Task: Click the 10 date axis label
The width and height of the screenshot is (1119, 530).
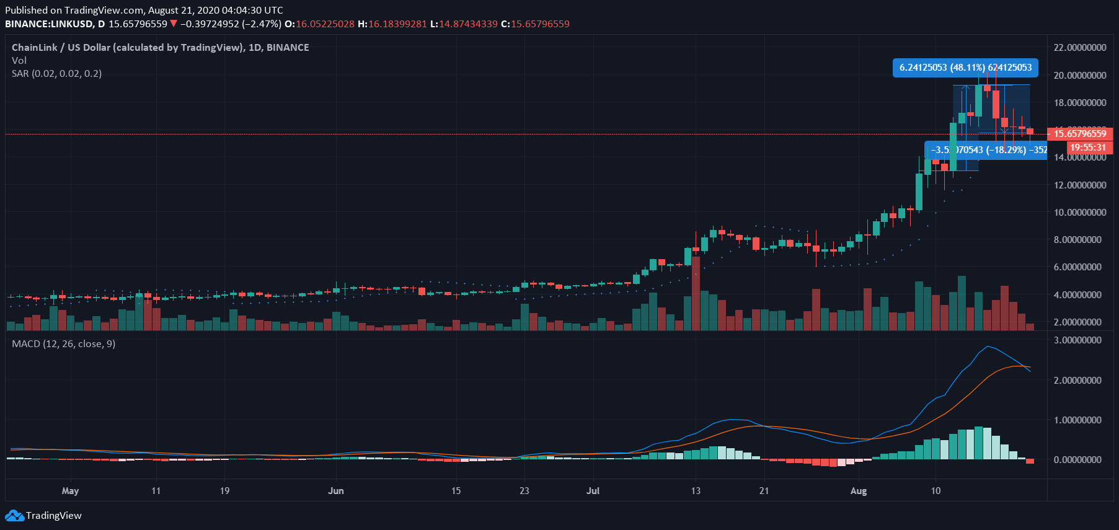Action: (x=935, y=491)
